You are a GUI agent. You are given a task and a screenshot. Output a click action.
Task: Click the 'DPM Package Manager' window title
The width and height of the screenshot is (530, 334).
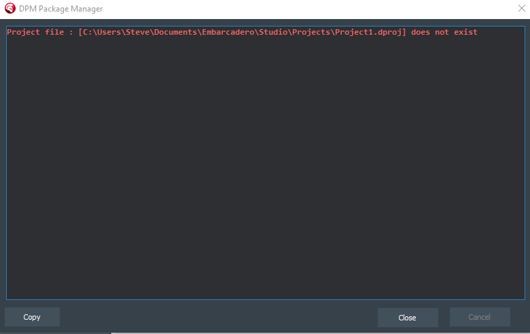pyautogui.click(x=61, y=9)
